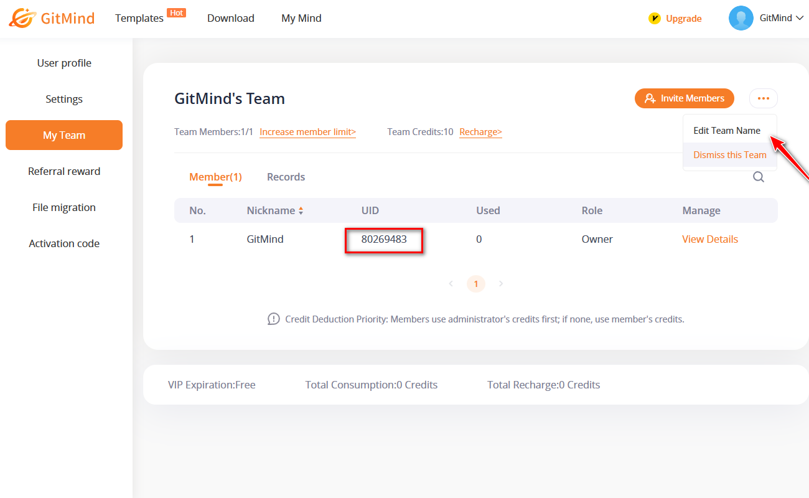Open the My Mind nav item

(301, 18)
